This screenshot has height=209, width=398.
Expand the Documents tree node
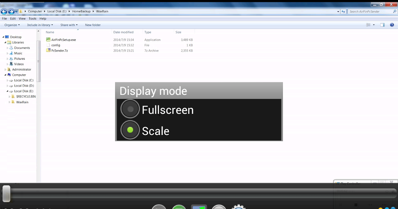click(7, 48)
